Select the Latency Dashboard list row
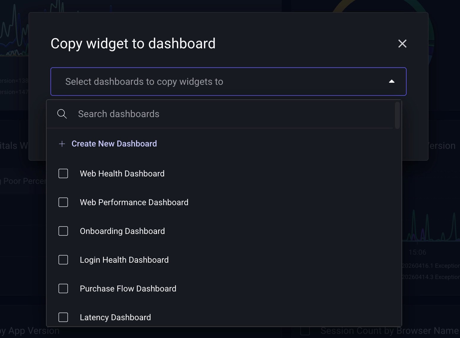The height and width of the screenshot is (338, 460). (x=115, y=317)
